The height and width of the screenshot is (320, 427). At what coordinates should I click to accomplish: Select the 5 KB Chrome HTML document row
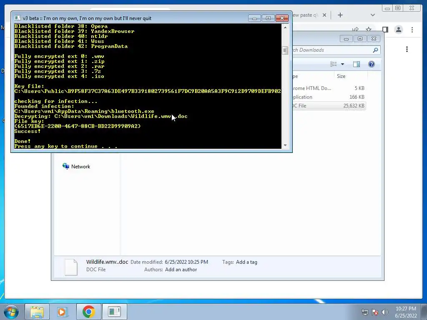coord(329,88)
